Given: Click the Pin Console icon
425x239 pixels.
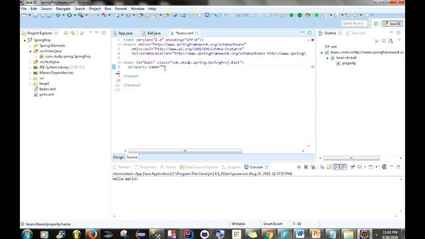Looking at the screenshot, I should coord(353,167).
